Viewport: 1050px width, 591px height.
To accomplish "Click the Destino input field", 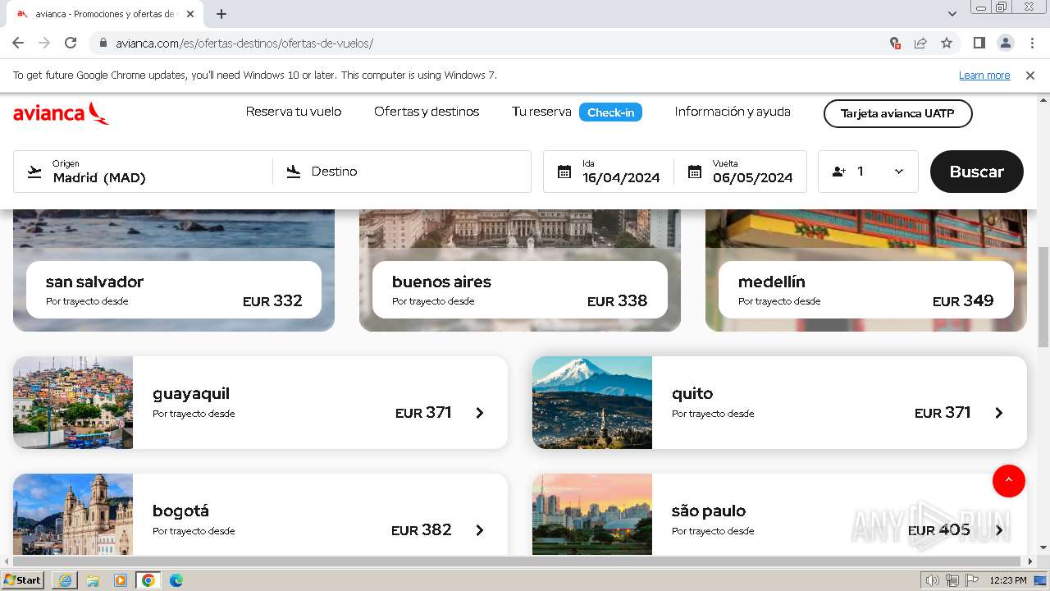I will click(402, 172).
